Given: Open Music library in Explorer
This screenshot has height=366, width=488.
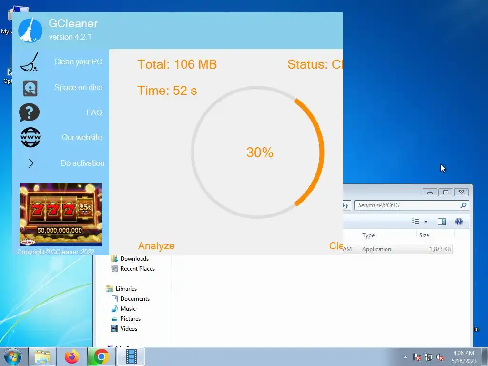Looking at the screenshot, I should pos(128,308).
